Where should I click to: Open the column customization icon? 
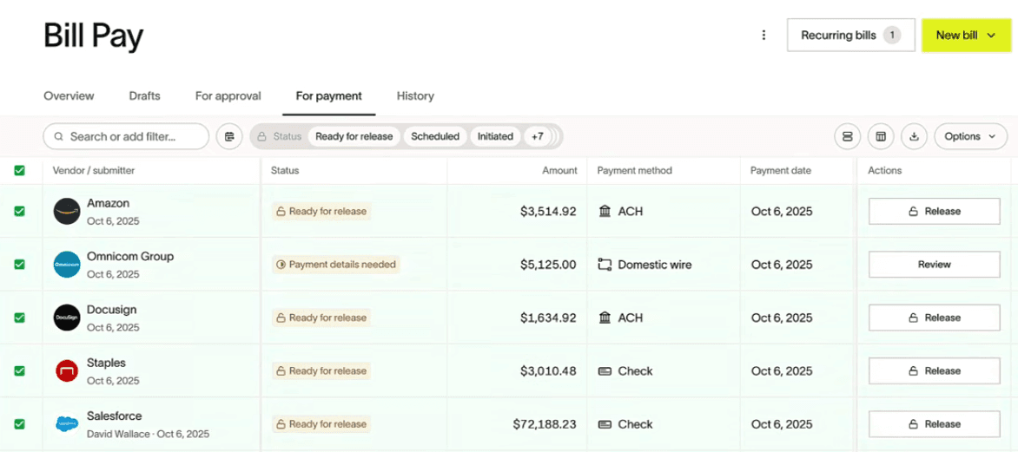(x=881, y=137)
